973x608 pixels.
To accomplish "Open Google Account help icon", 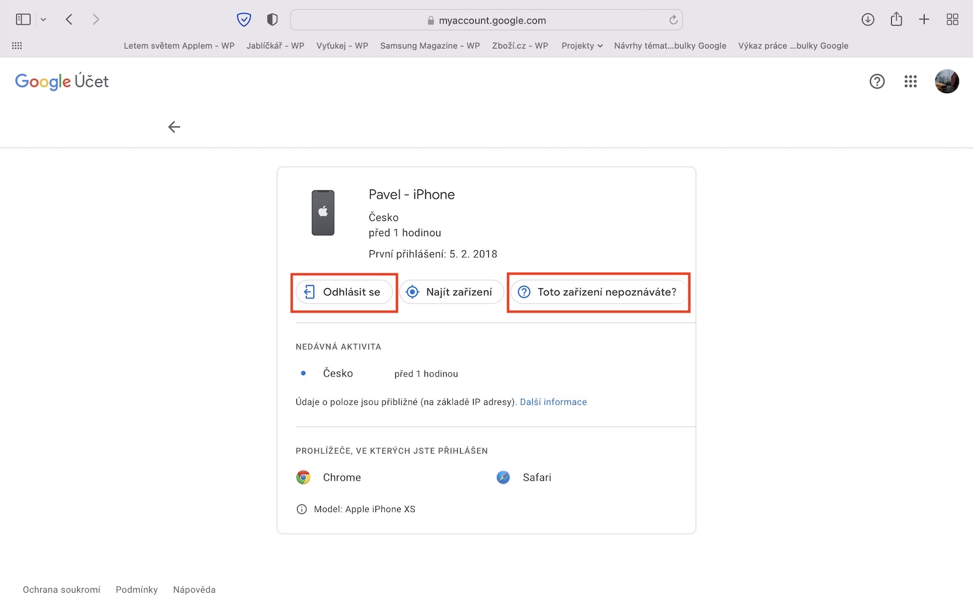I will click(x=877, y=81).
